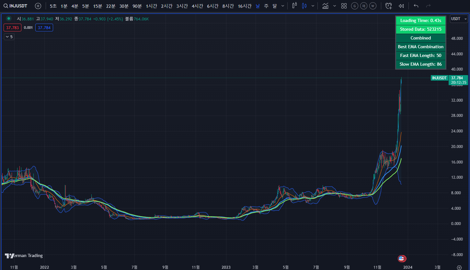Switch to 4시간 timeframe

click(x=197, y=6)
